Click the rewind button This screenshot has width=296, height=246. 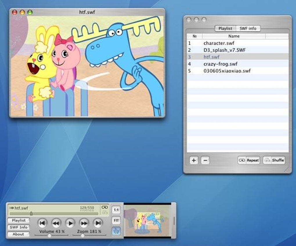(x=56, y=223)
